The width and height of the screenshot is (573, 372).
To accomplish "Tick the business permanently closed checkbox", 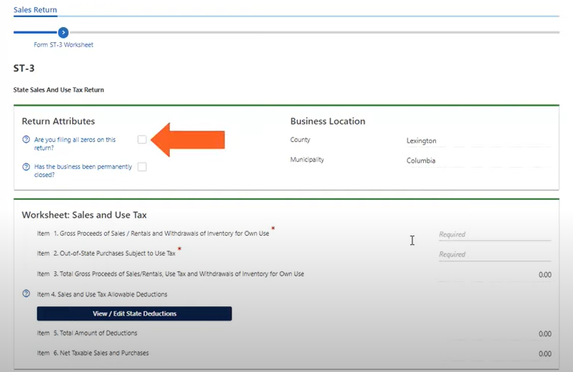I will (142, 167).
